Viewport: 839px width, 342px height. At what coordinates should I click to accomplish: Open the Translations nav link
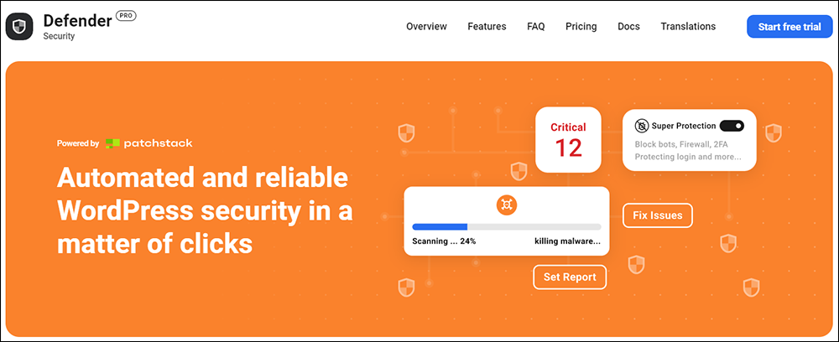688,26
